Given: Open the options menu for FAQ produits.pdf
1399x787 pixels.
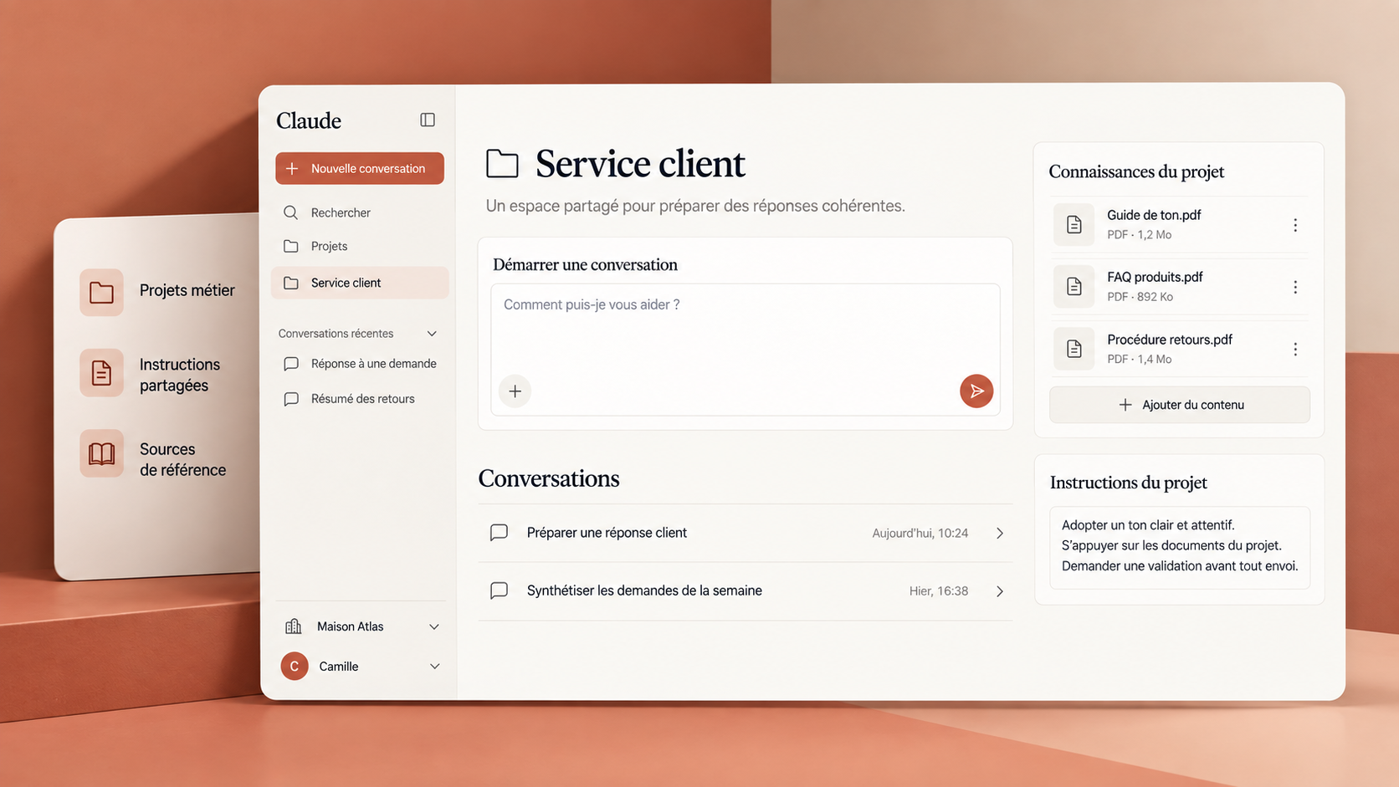Looking at the screenshot, I should coord(1295,287).
